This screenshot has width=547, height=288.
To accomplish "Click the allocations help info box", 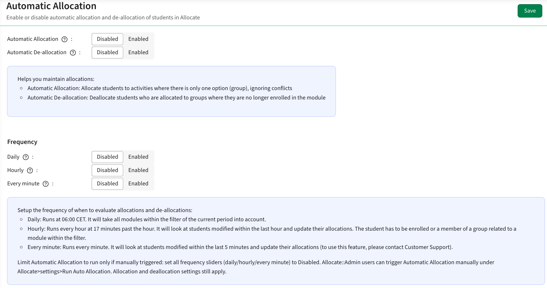I will click(171, 91).
